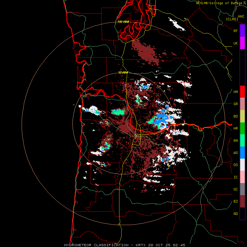Select the BD yellow legend swatch

pos(242,116)
